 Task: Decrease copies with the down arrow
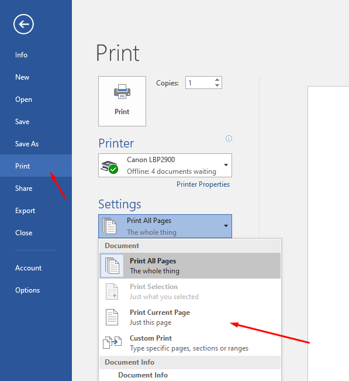pos(217,85)
